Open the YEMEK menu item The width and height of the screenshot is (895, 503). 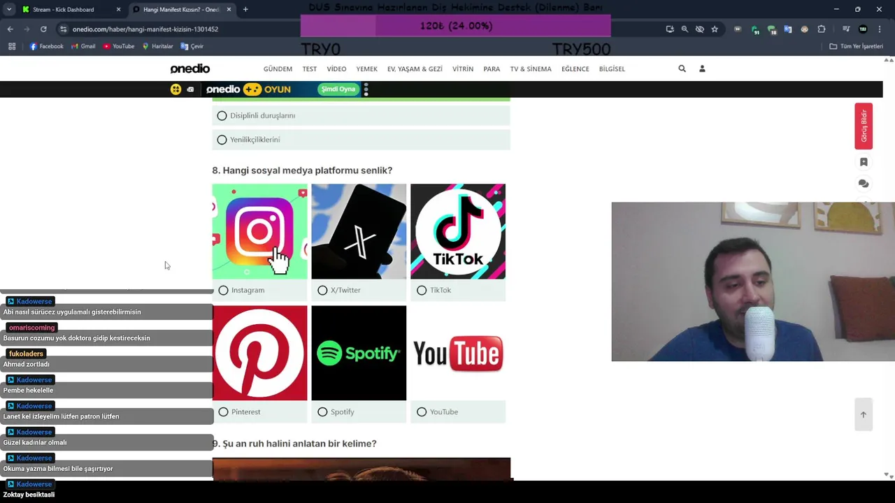[366, 69]
